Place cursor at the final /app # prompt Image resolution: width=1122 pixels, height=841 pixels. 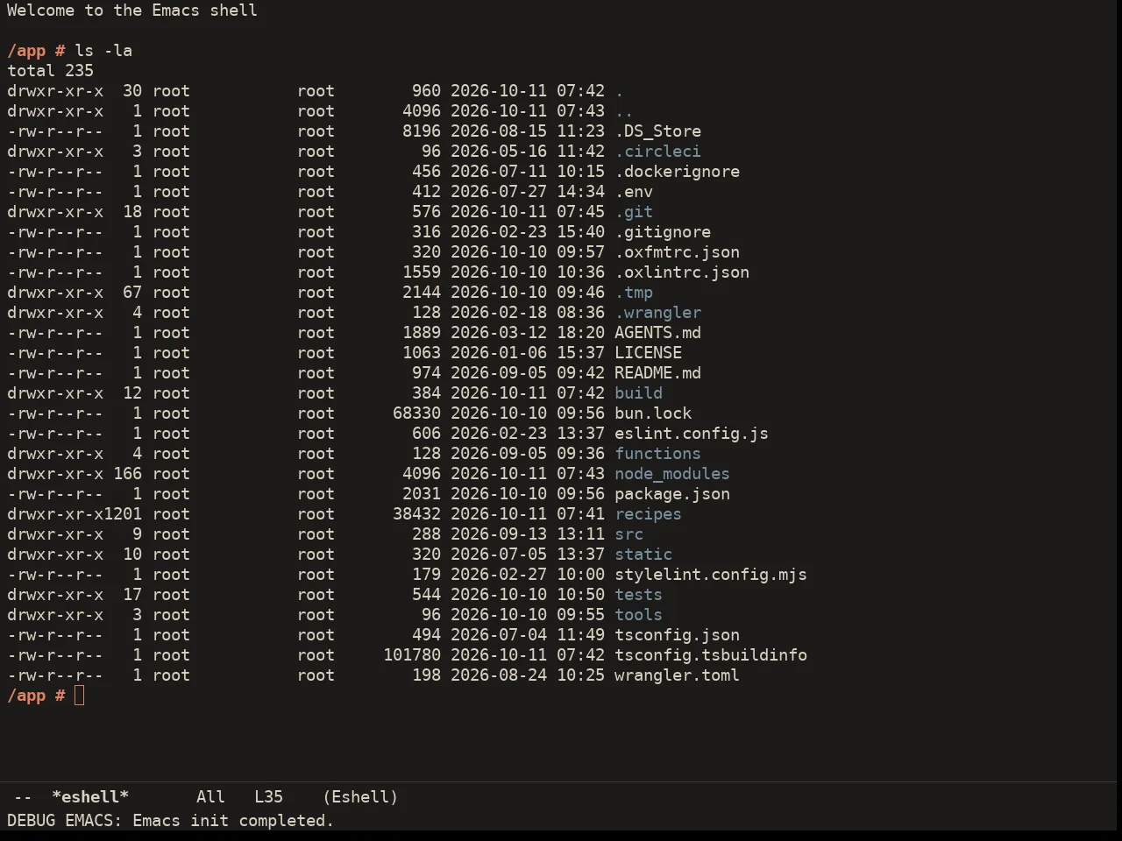[79, 696]
